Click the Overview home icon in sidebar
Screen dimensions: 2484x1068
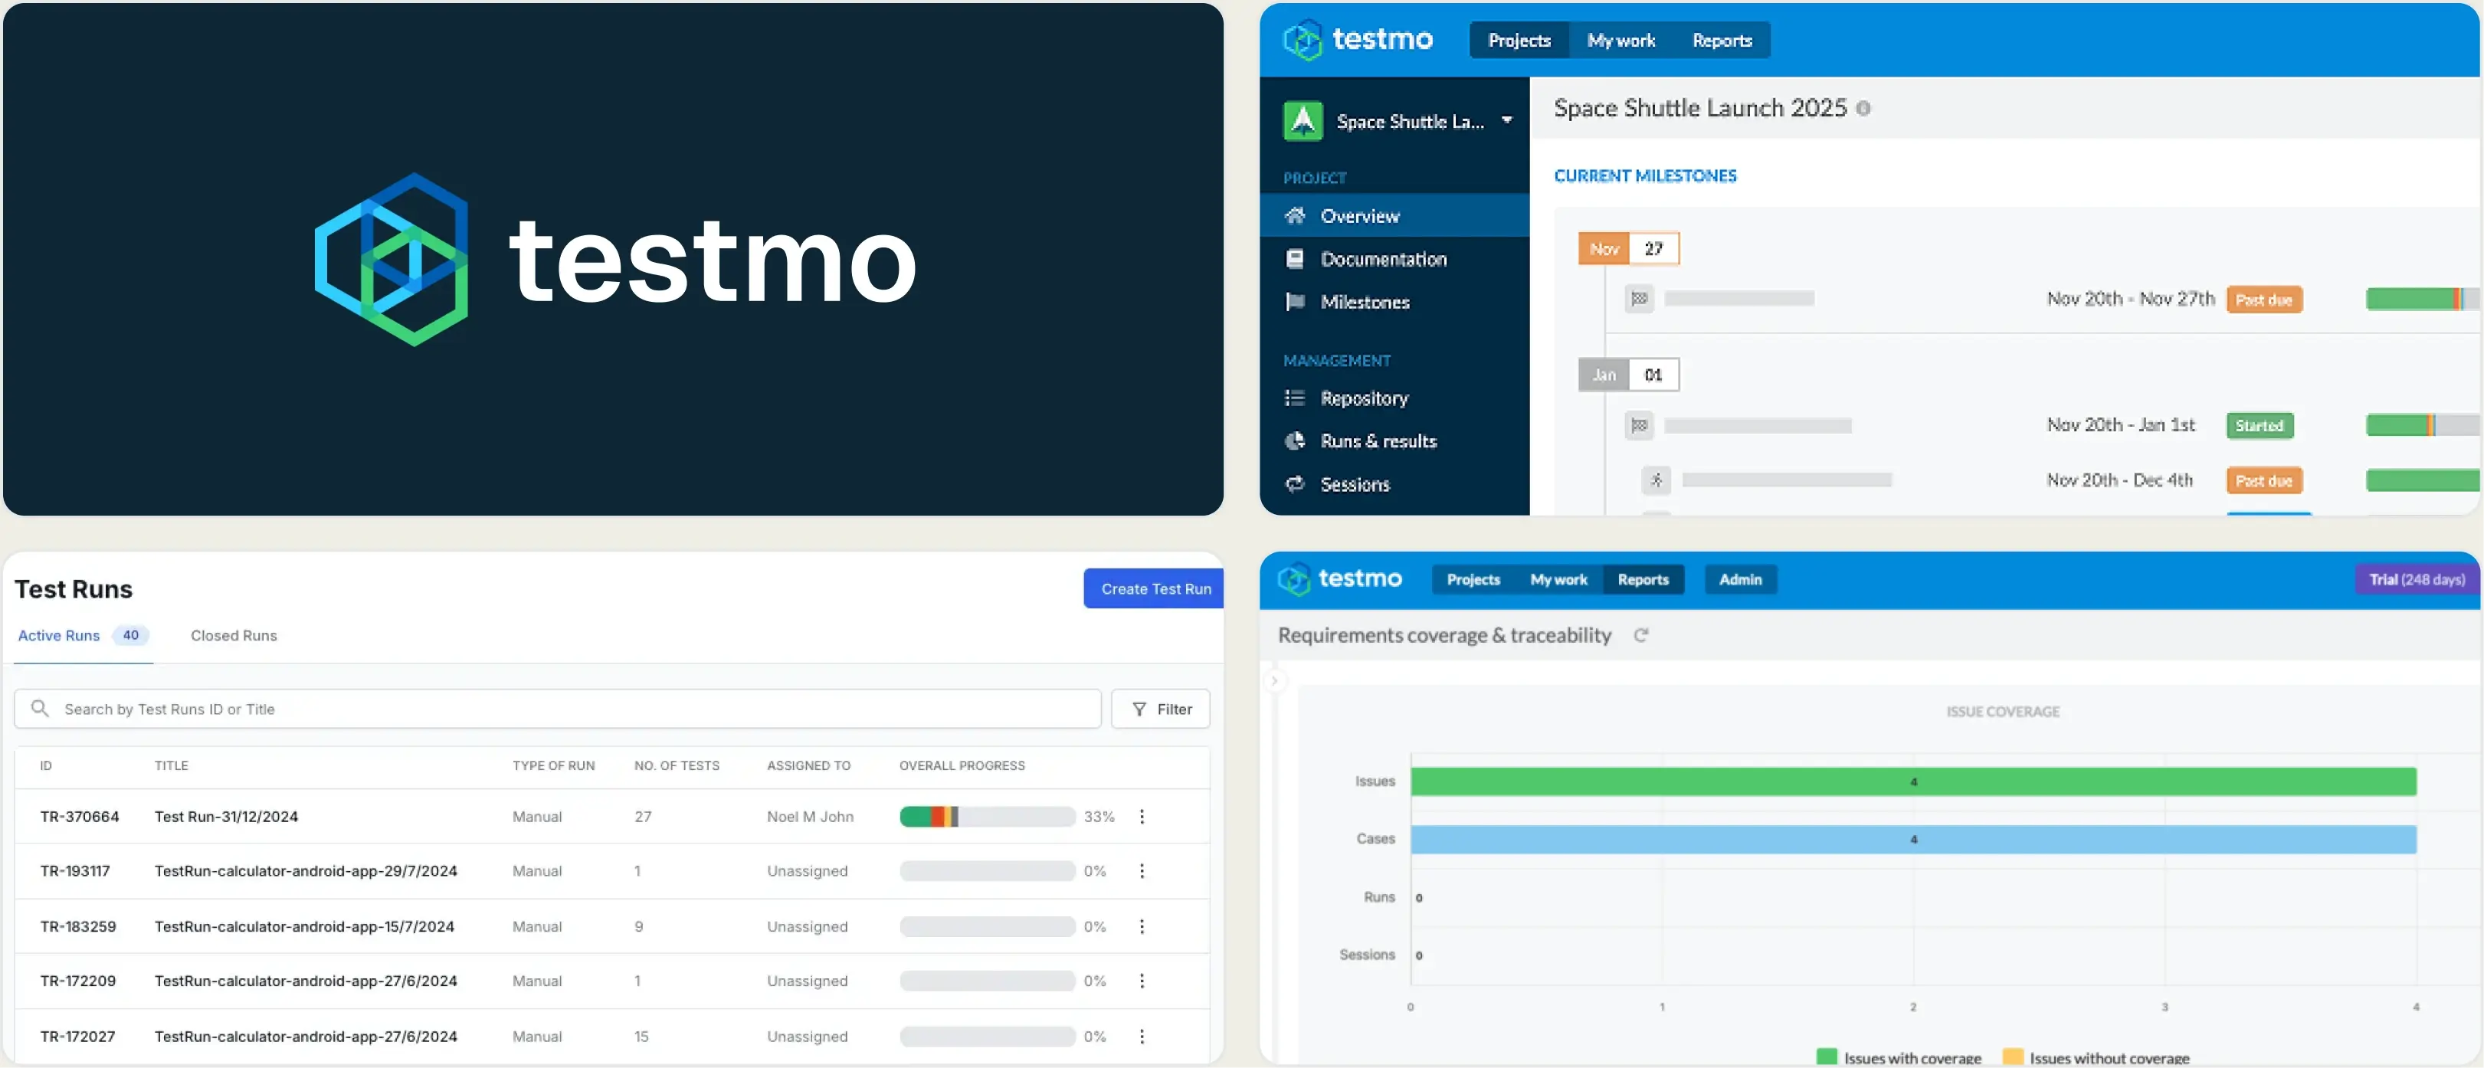(x=1295, y=215)
